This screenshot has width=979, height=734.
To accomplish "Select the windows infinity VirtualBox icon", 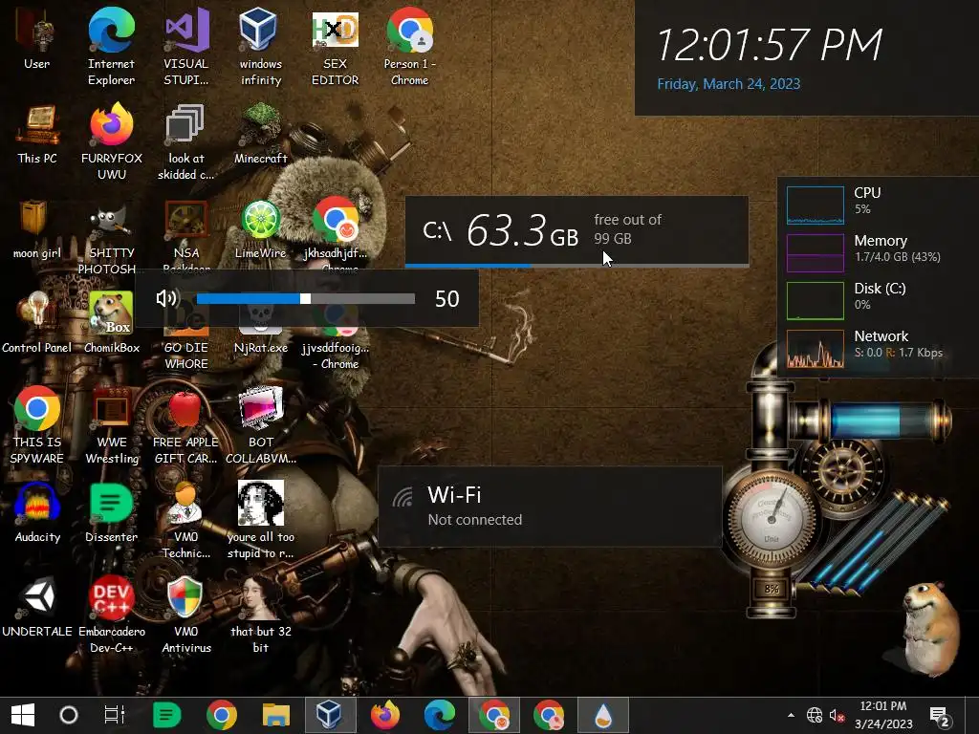I will pos(260,47).
